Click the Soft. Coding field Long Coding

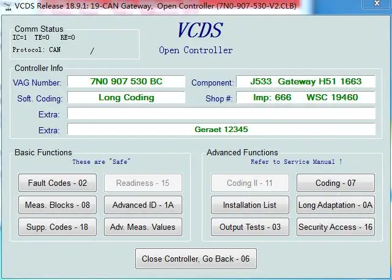click(x=126, y=97)
